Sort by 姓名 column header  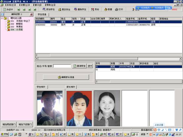click(x=66, y=18)
